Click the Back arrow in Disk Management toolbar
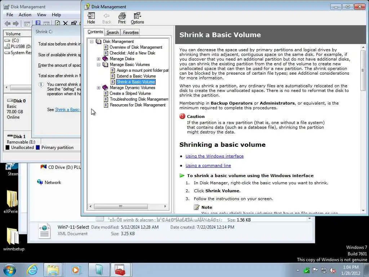369x277 pixels. [8, 23]
